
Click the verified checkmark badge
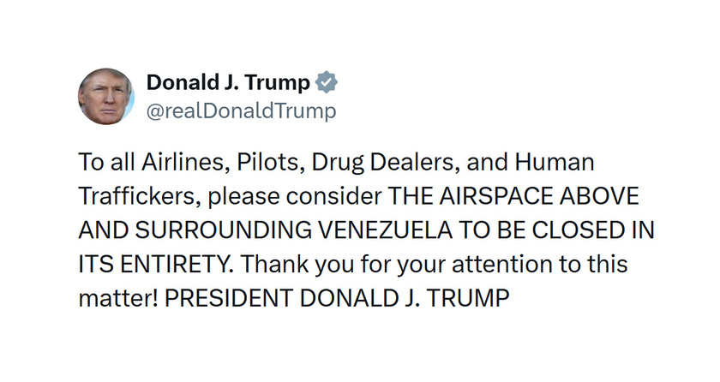(327, 82)
